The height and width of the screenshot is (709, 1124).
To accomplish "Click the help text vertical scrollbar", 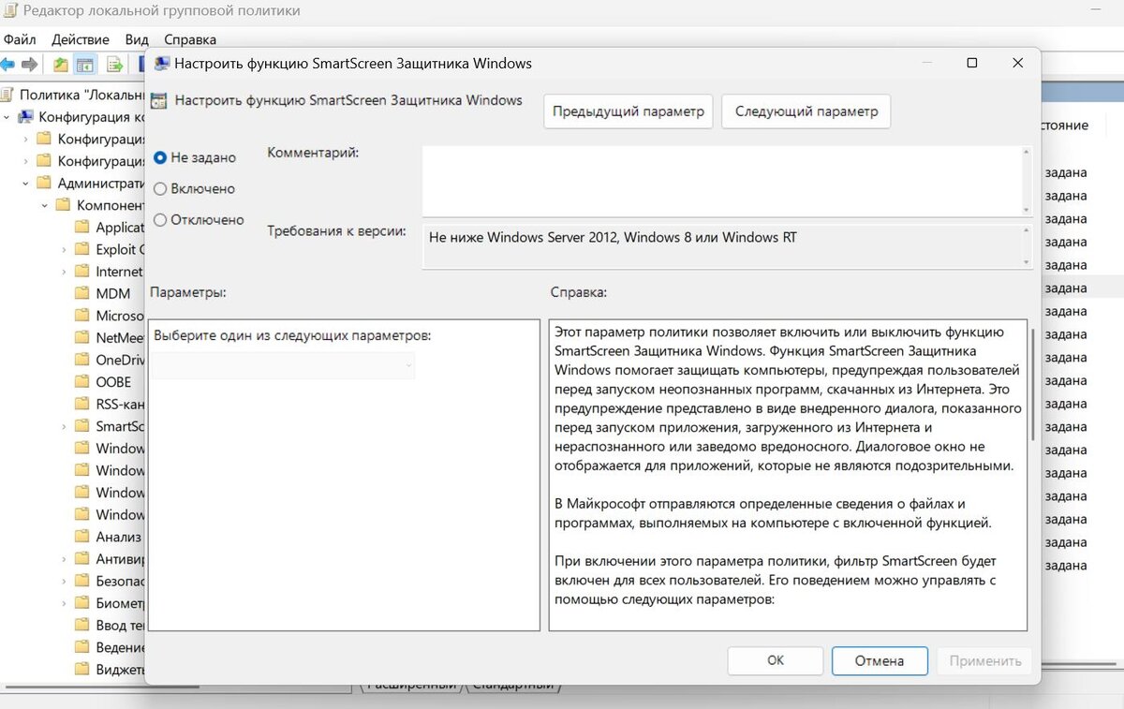I will pyautogui.click(x=1033, y=384).
